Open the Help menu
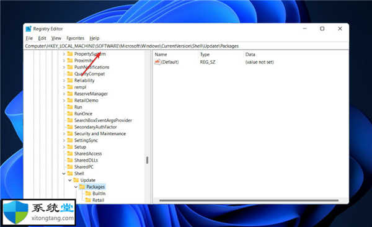372x227 pixels. point(94,38)
